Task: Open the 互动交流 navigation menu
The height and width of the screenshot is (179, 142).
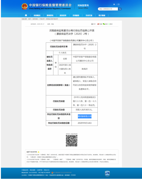Action: click(x=89, y=16)
